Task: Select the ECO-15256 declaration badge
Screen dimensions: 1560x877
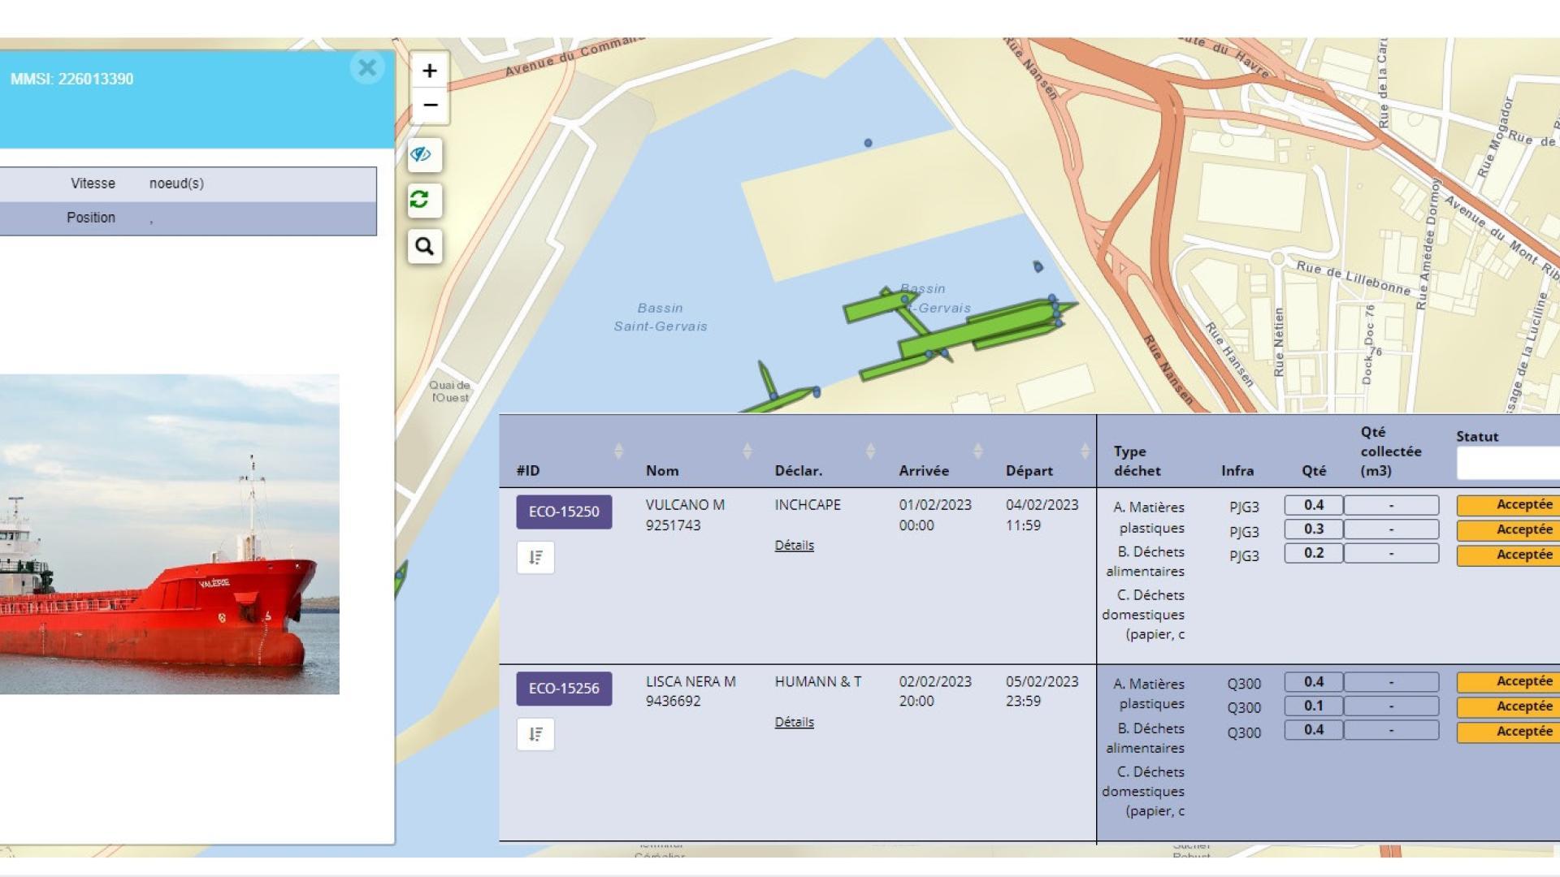Action: [564, 688]
